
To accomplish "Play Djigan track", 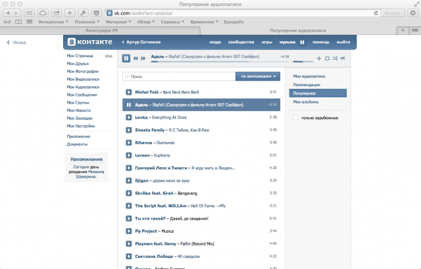I will point(129,180).
